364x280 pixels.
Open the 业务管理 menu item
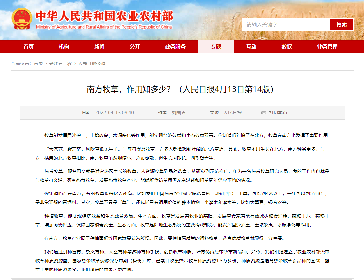pos(327,47)
